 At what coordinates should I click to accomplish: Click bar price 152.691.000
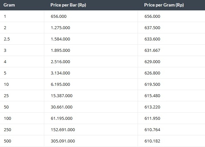tap(63, 130)
